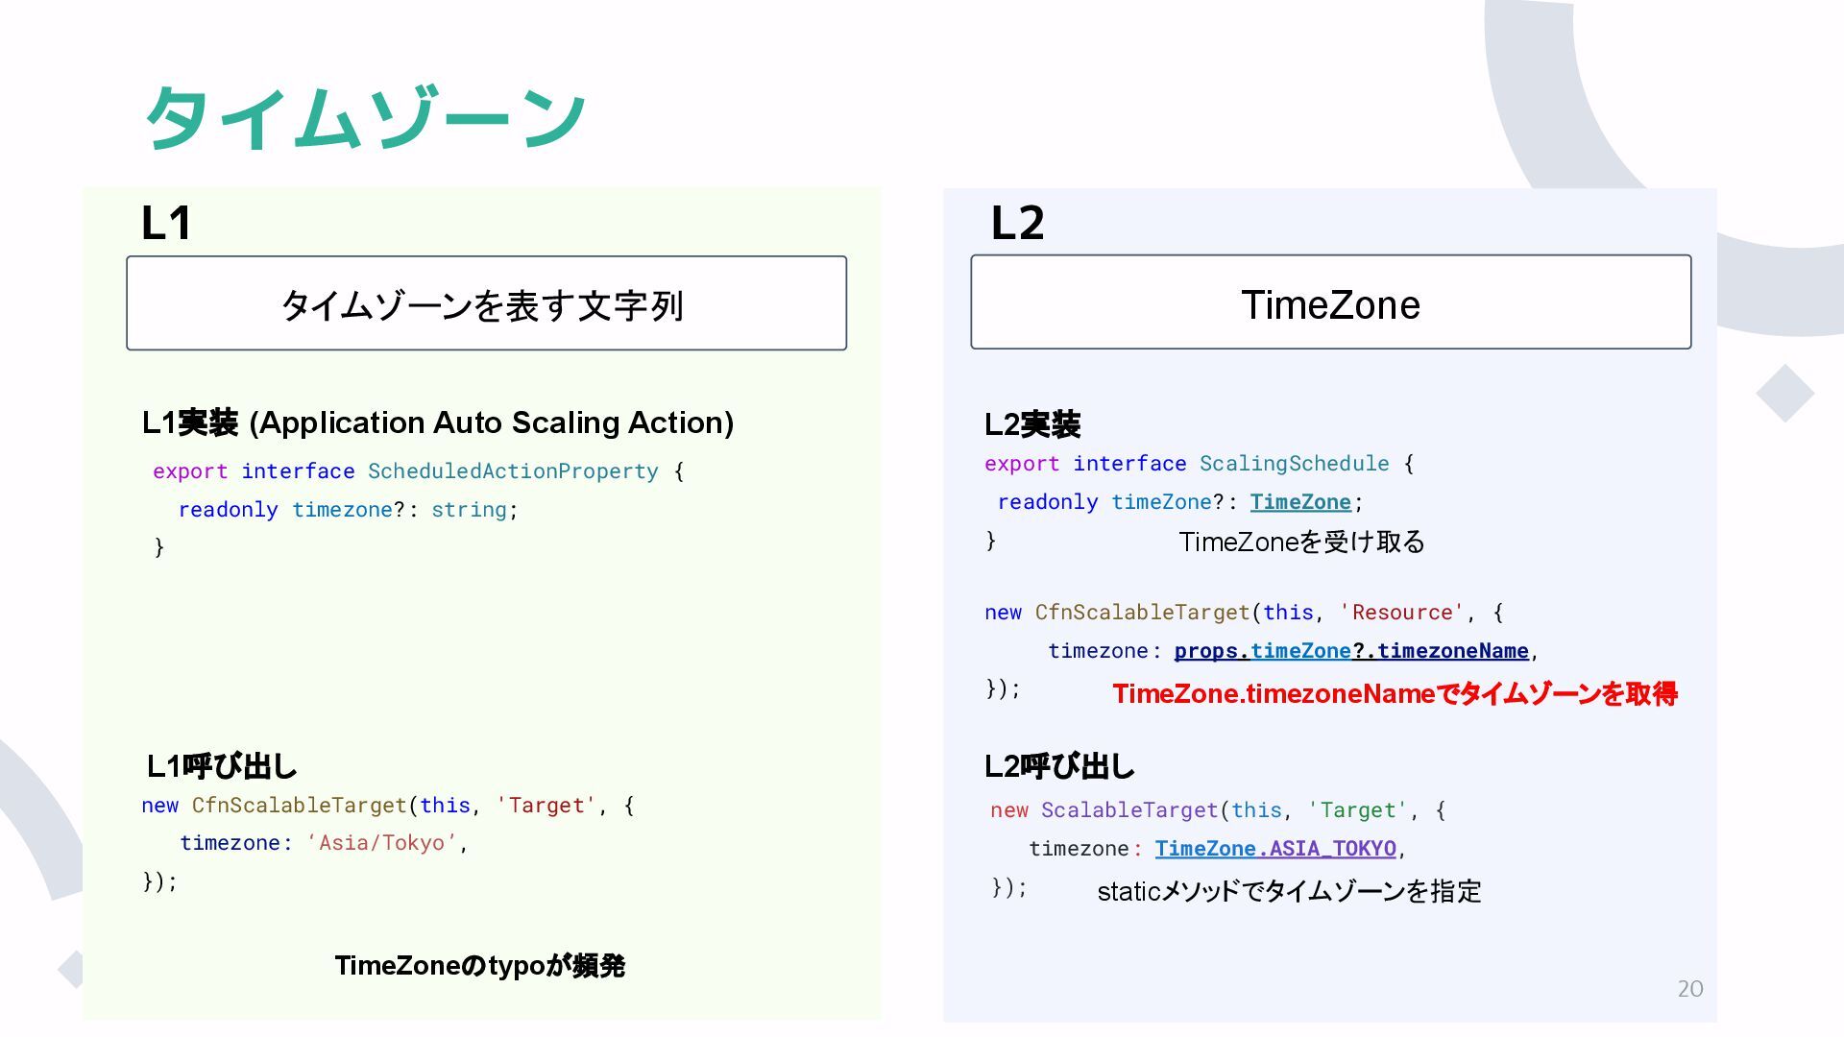Screen dimensions: 1844x1037
Task: Click the red note TimeZone.timezoneNameでタイムゾーンを取得
Action: click(x=1395, y=694)
